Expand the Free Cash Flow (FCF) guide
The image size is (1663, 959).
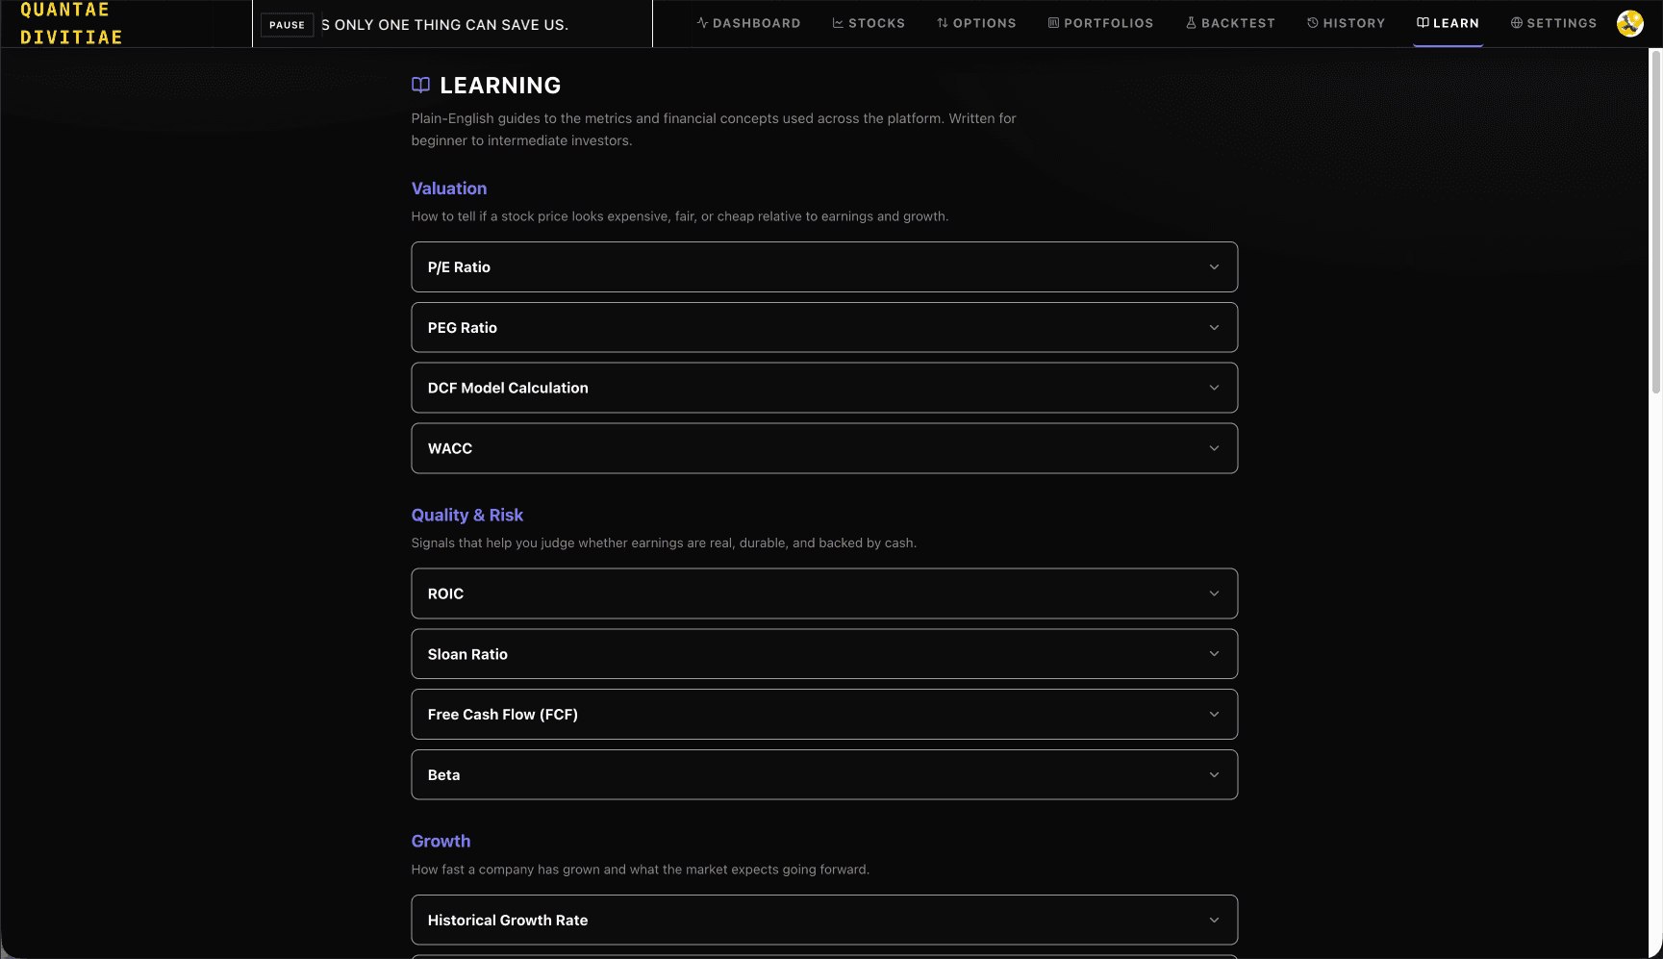[824, 715]
